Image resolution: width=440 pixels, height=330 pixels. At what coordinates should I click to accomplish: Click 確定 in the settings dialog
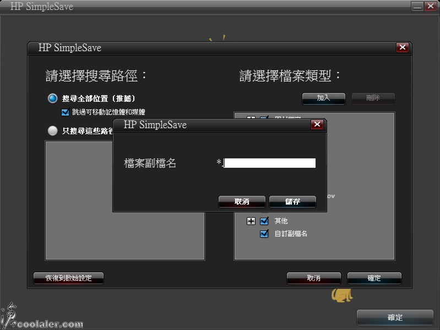point(374,278)
